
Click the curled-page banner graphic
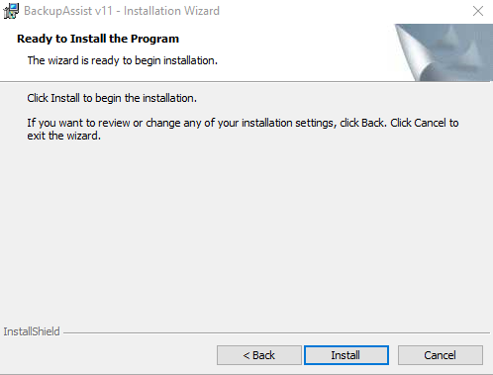click(x=444, y=52)
